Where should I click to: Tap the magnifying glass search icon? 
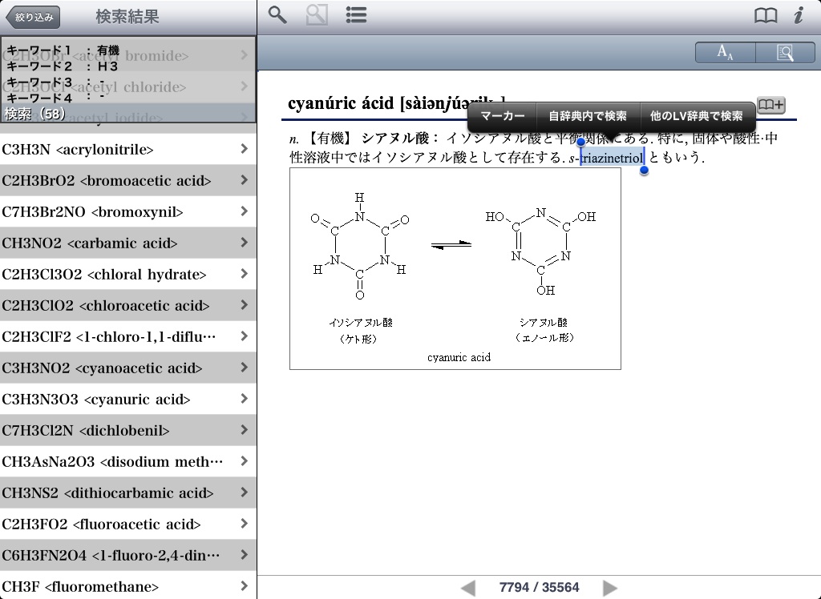pyautogui.click(x=277, y=15)
